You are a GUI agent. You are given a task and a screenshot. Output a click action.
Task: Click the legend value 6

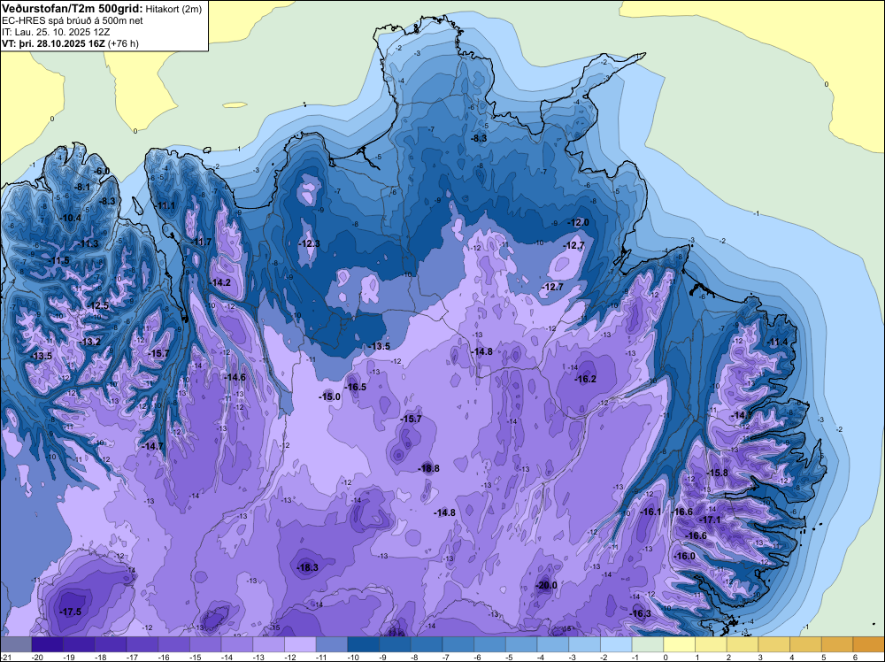pos(855,658)
